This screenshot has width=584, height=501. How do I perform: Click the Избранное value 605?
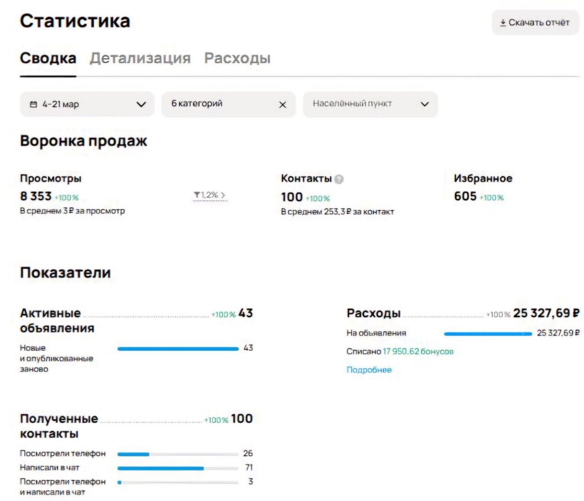coord(465,196)
